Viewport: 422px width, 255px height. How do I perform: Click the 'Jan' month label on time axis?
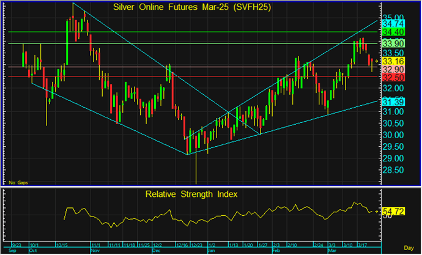[211, 251]
